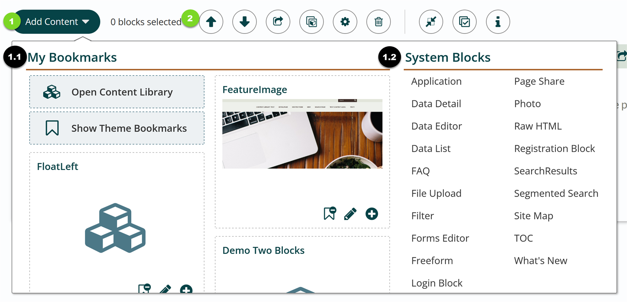Click the My Bookmarks heading
This screenshot has height=302, width=627.
pos(72,58)
